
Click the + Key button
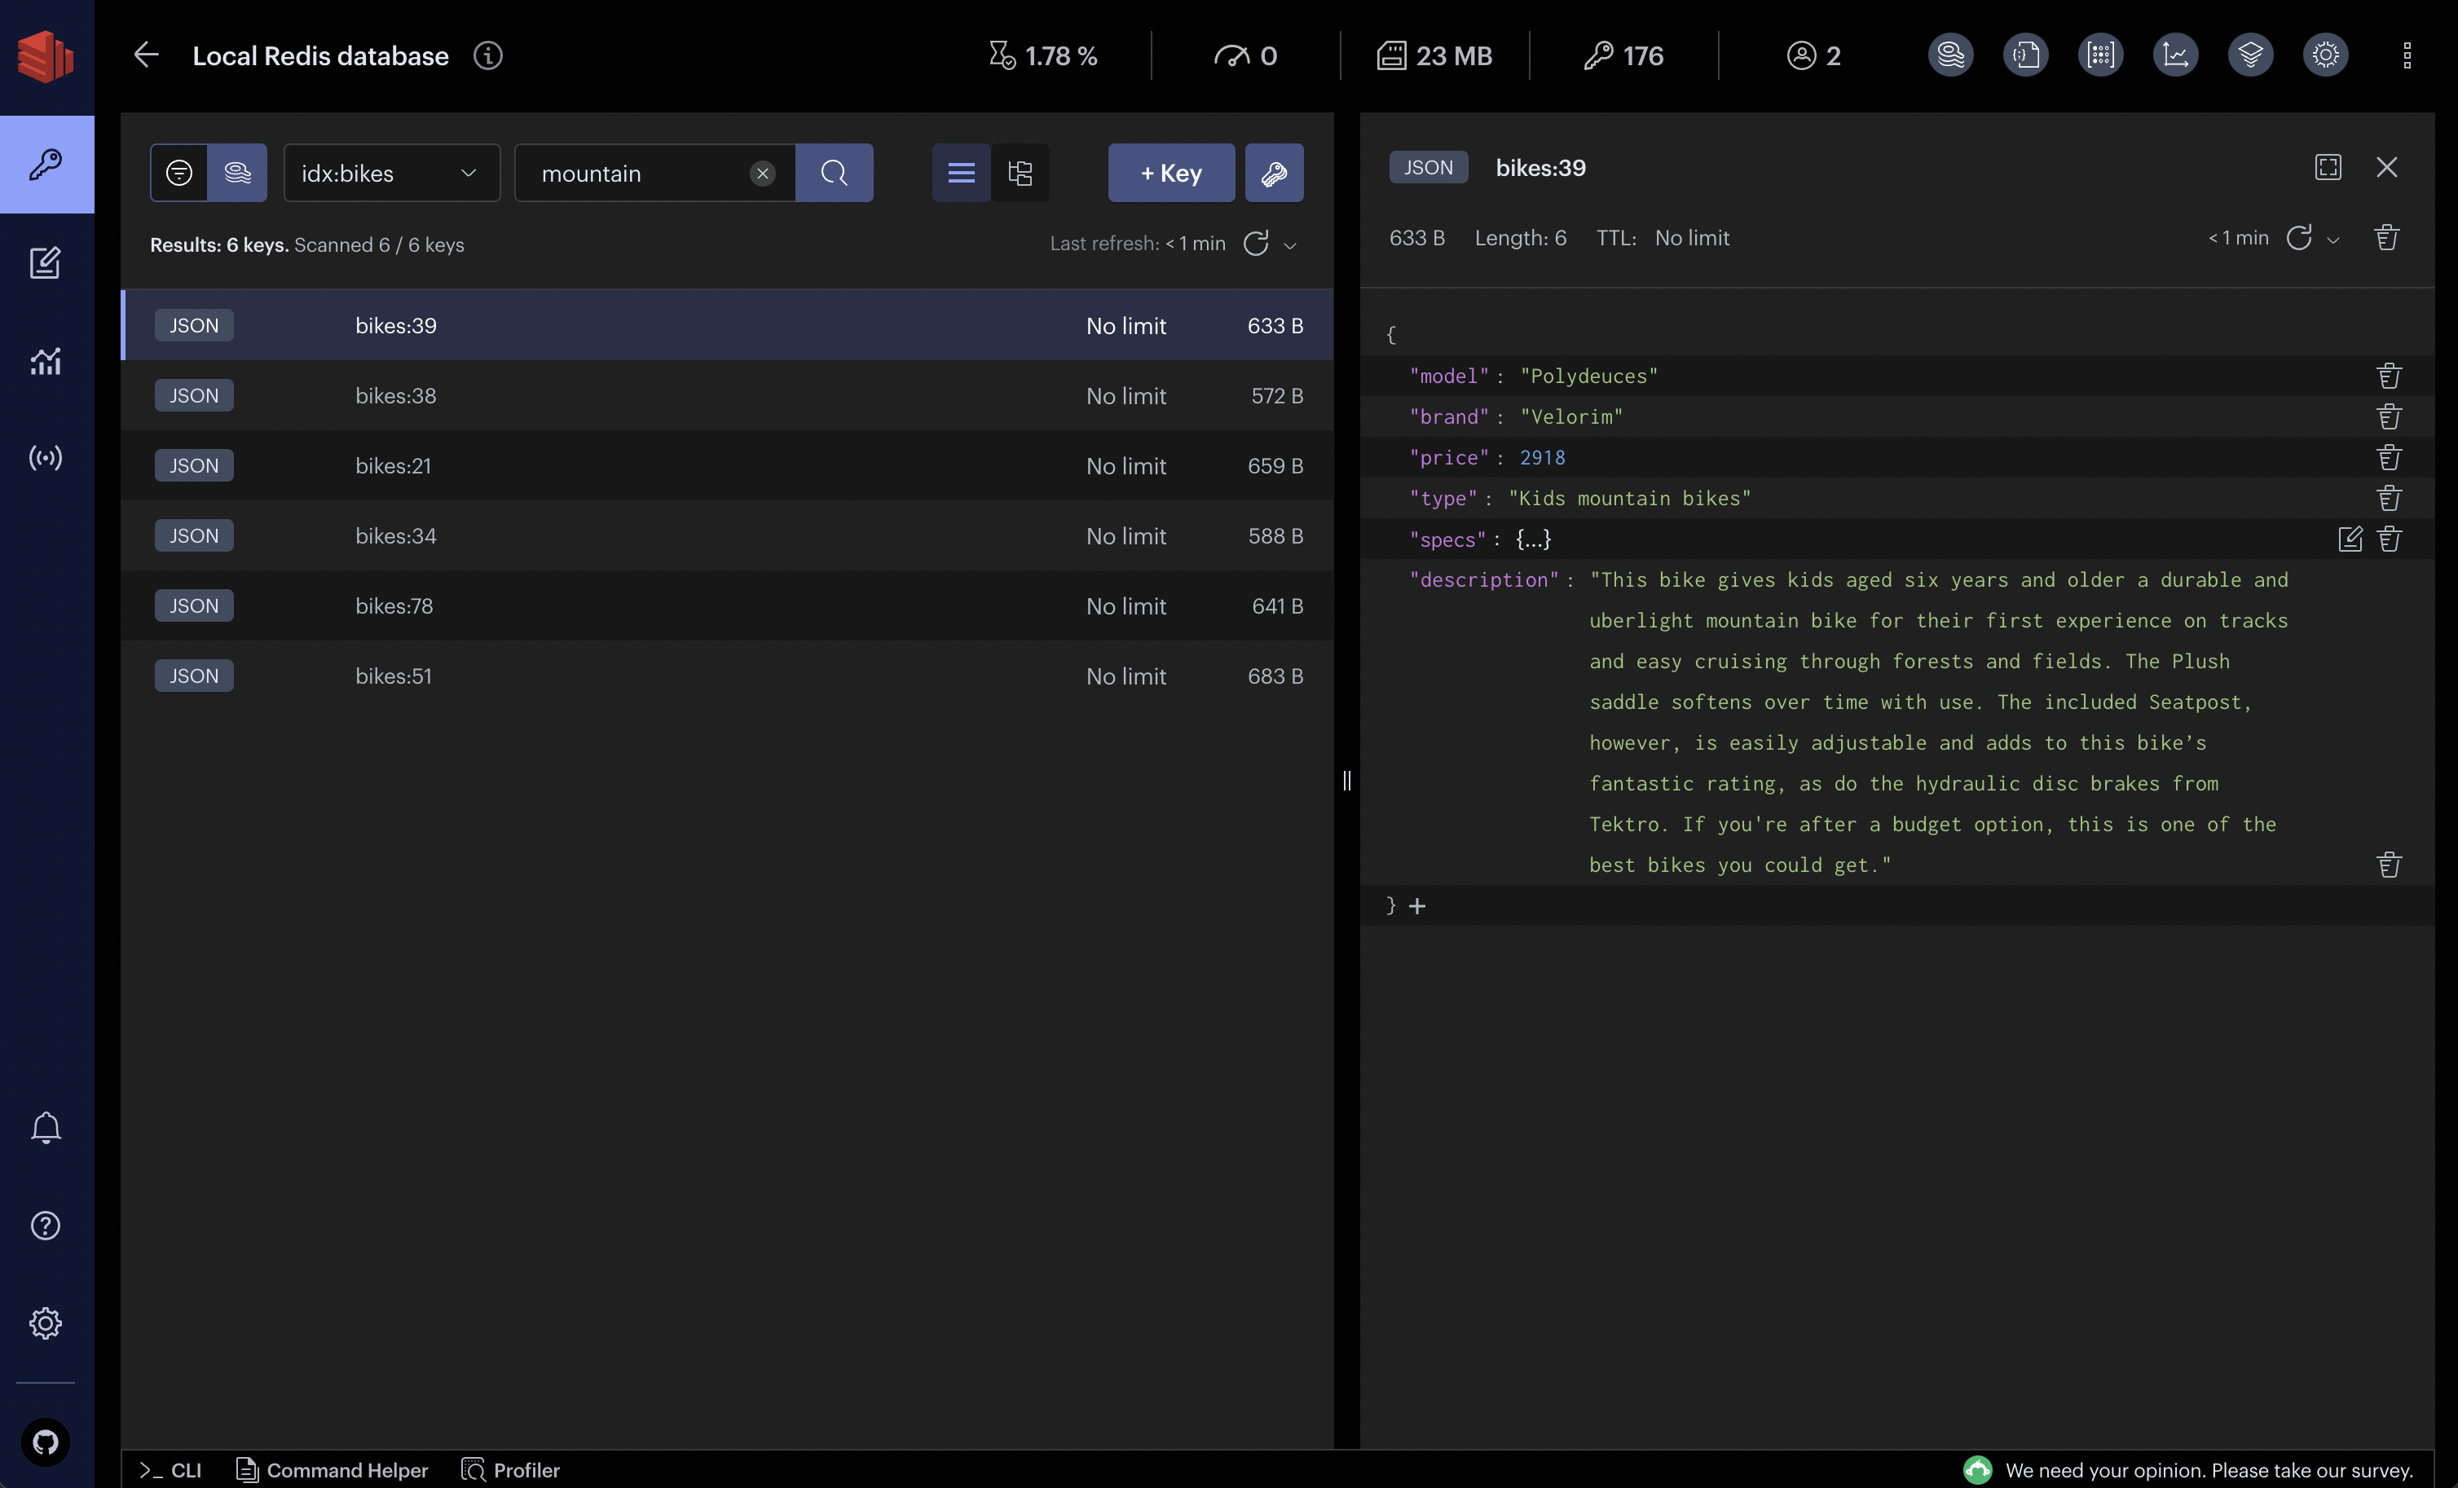pos(1170,173)
